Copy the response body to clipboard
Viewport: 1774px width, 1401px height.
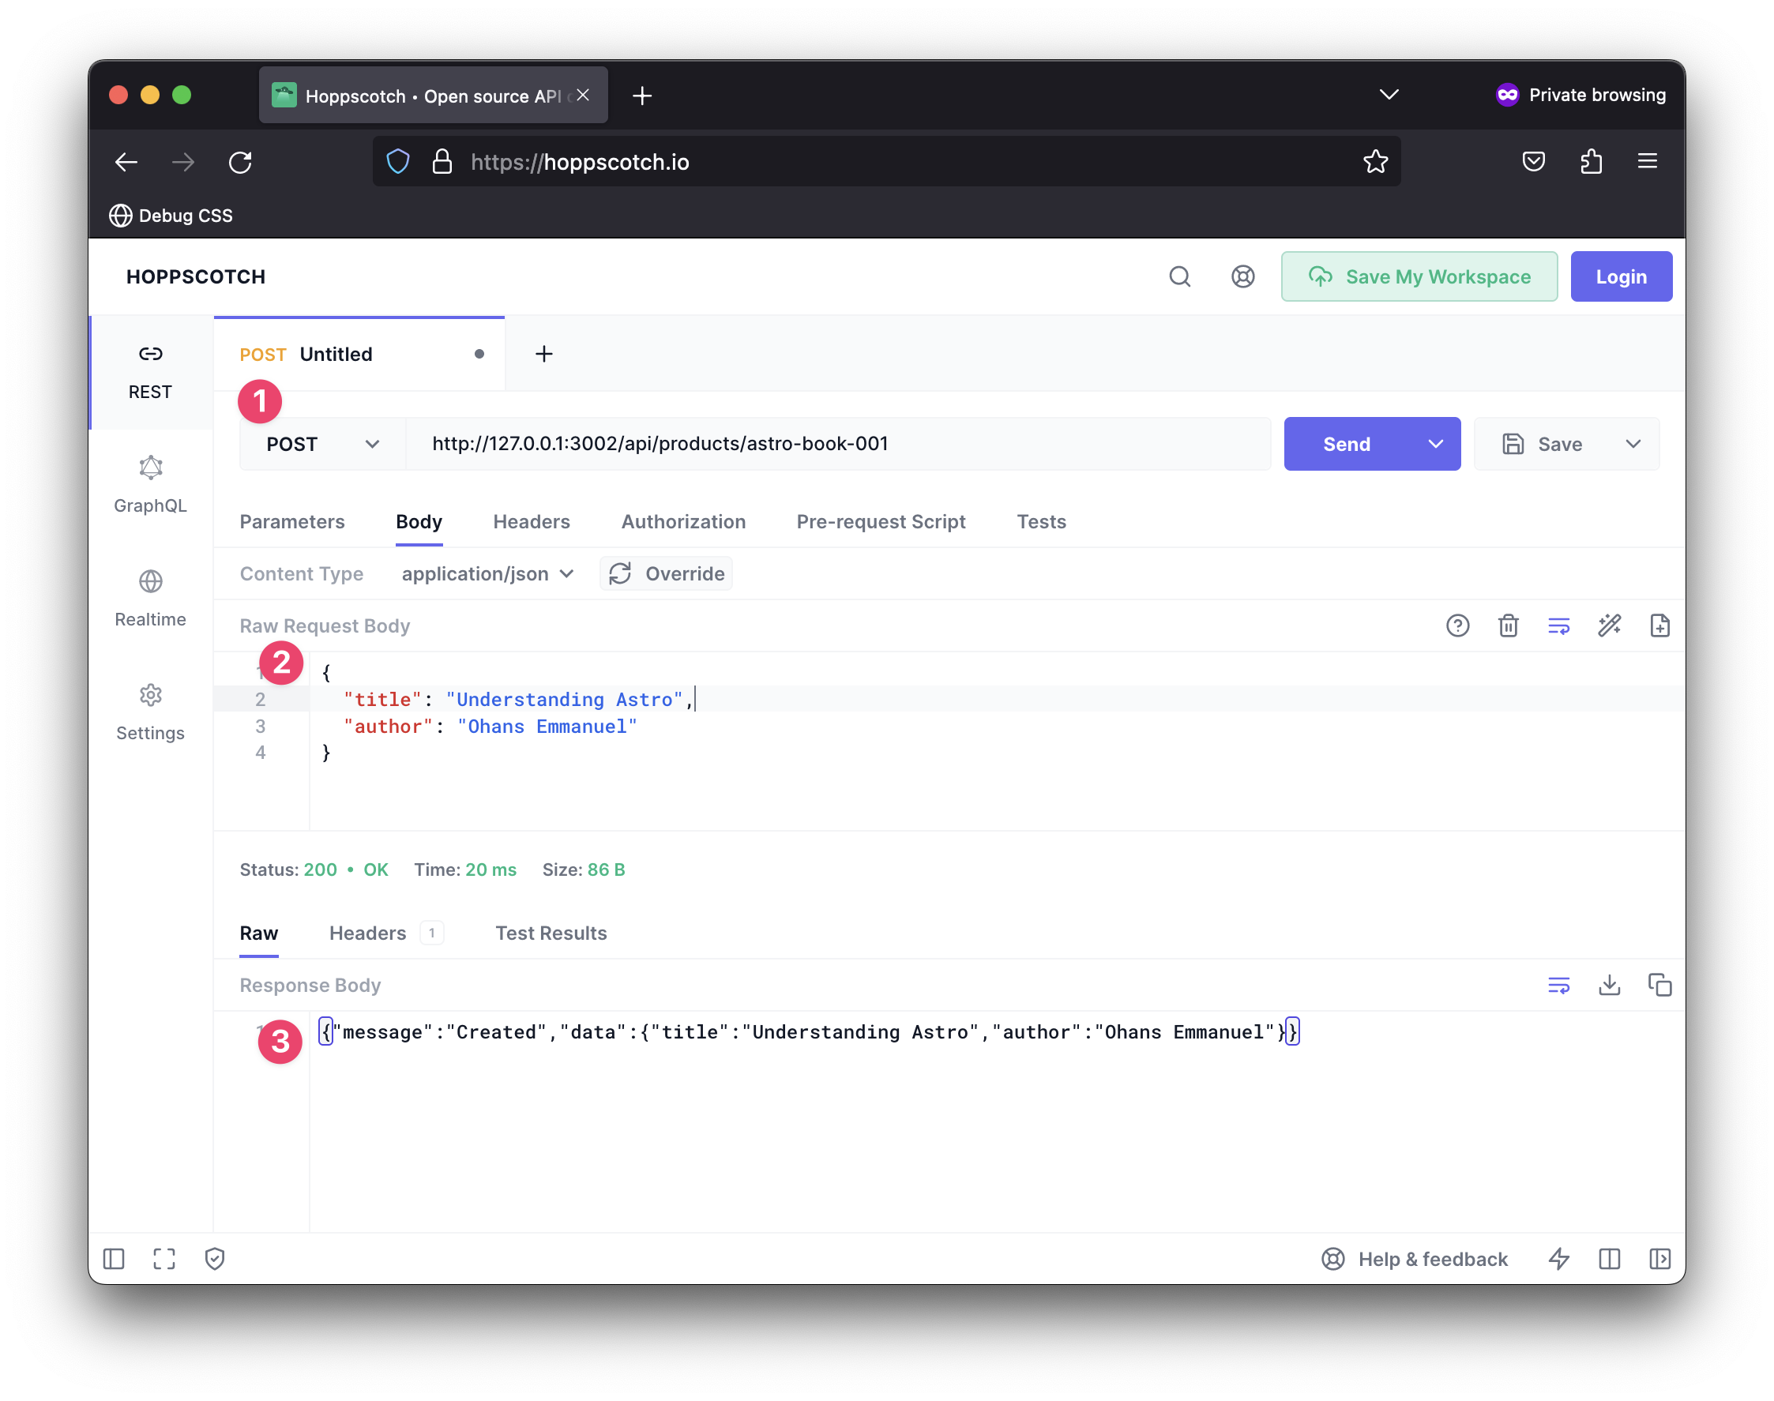pyautogui.click(x=1659, y=984)
